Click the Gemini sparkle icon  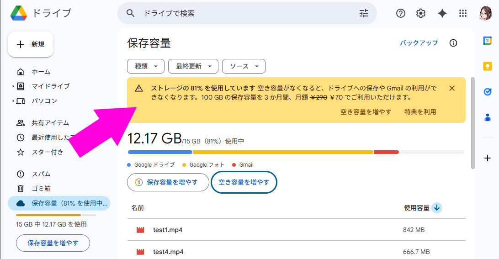[442, 13]
